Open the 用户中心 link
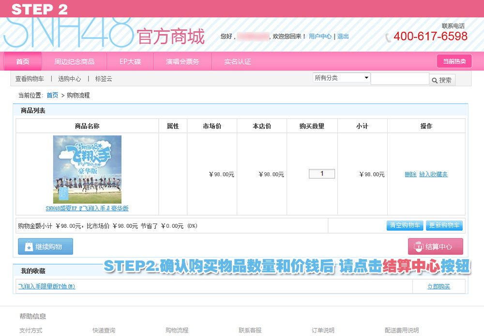484x336 pixels. (320, 36)
